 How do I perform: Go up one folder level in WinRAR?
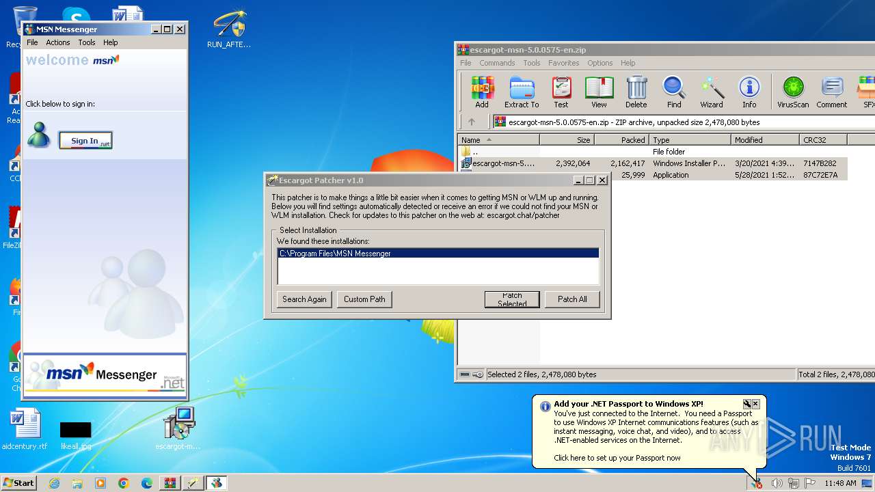click(x=471, y=122)
